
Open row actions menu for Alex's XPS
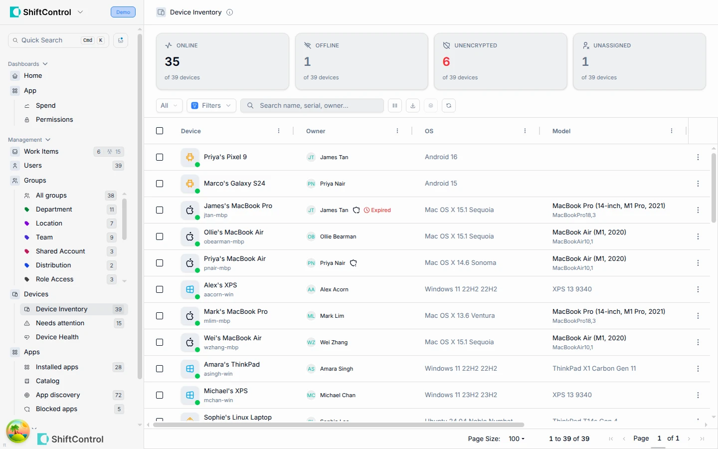(698, 289)
